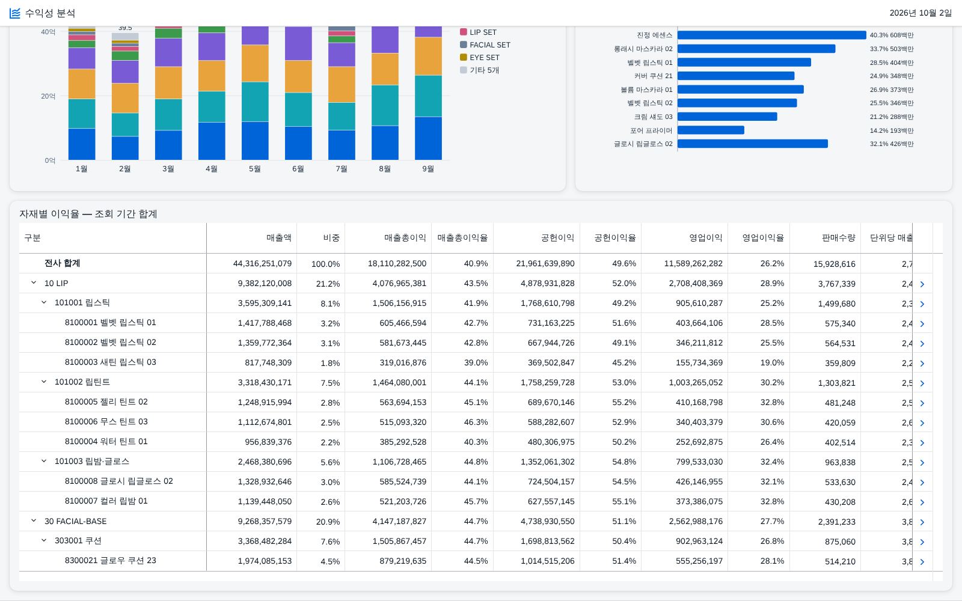Toggle 기타 5개 legend swatch
Screen dimensions: 962x601
tap(464, 70)
